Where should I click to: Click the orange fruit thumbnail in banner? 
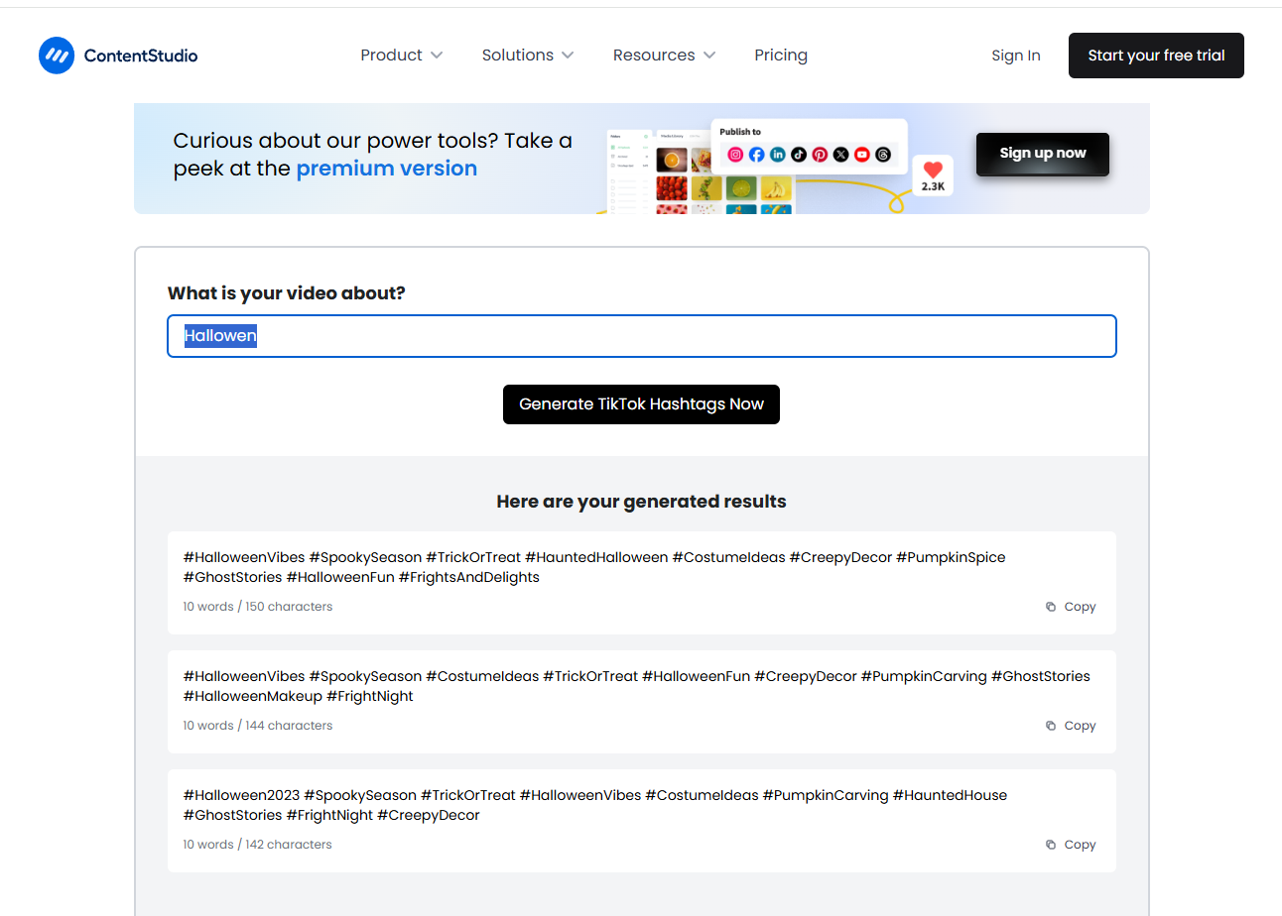[x=673, y=160]
